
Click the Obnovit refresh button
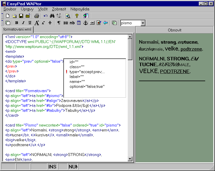[175, 30]
